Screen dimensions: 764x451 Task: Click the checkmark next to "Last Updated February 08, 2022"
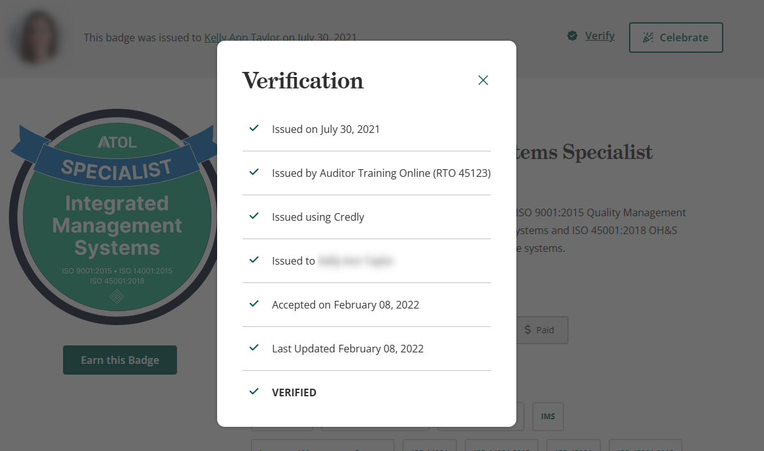(x=254, y=348)
